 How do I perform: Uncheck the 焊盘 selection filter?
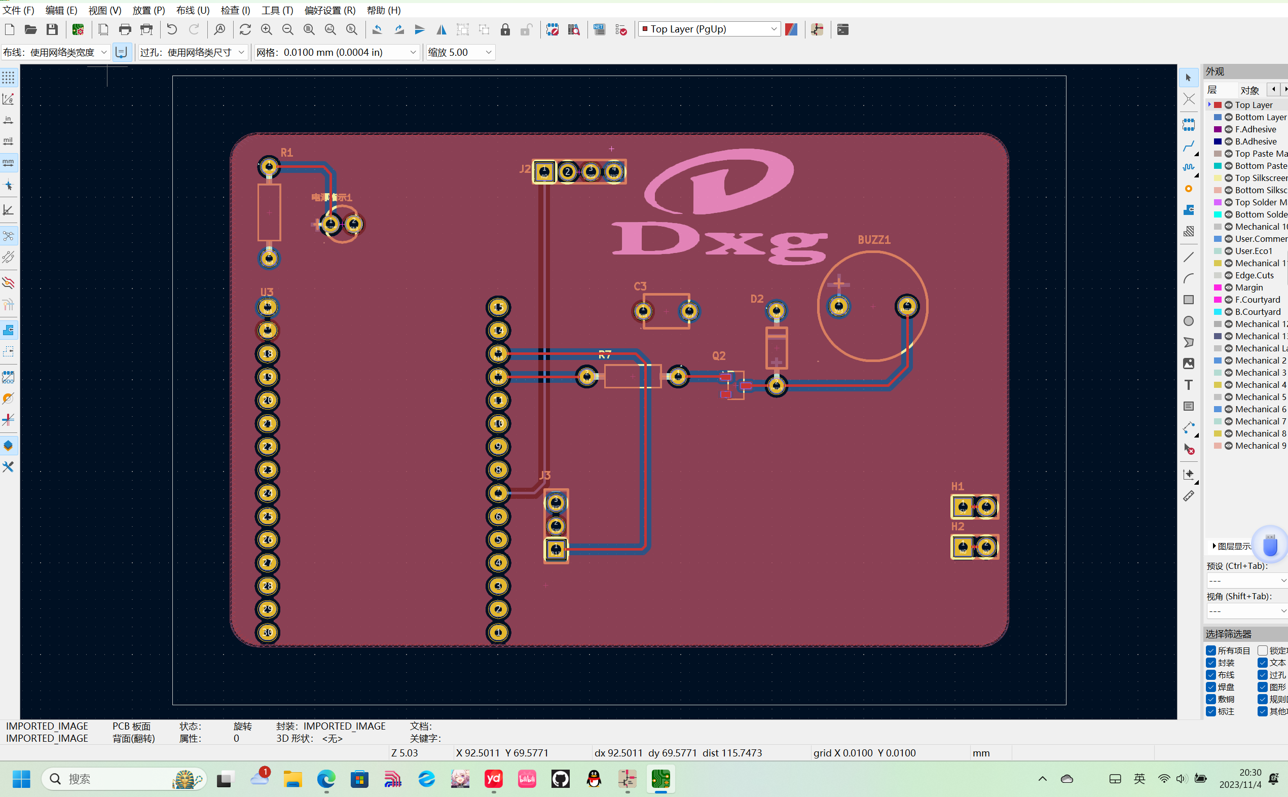1211,687
